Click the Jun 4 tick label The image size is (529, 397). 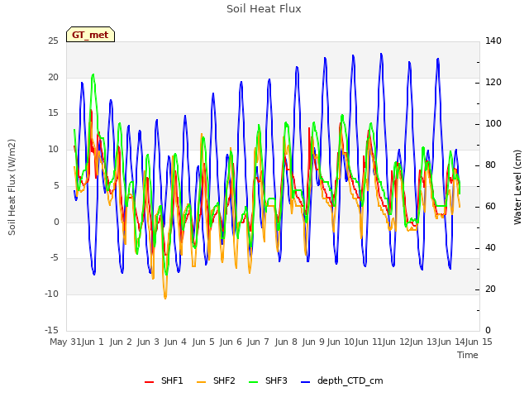coord(175,342)
